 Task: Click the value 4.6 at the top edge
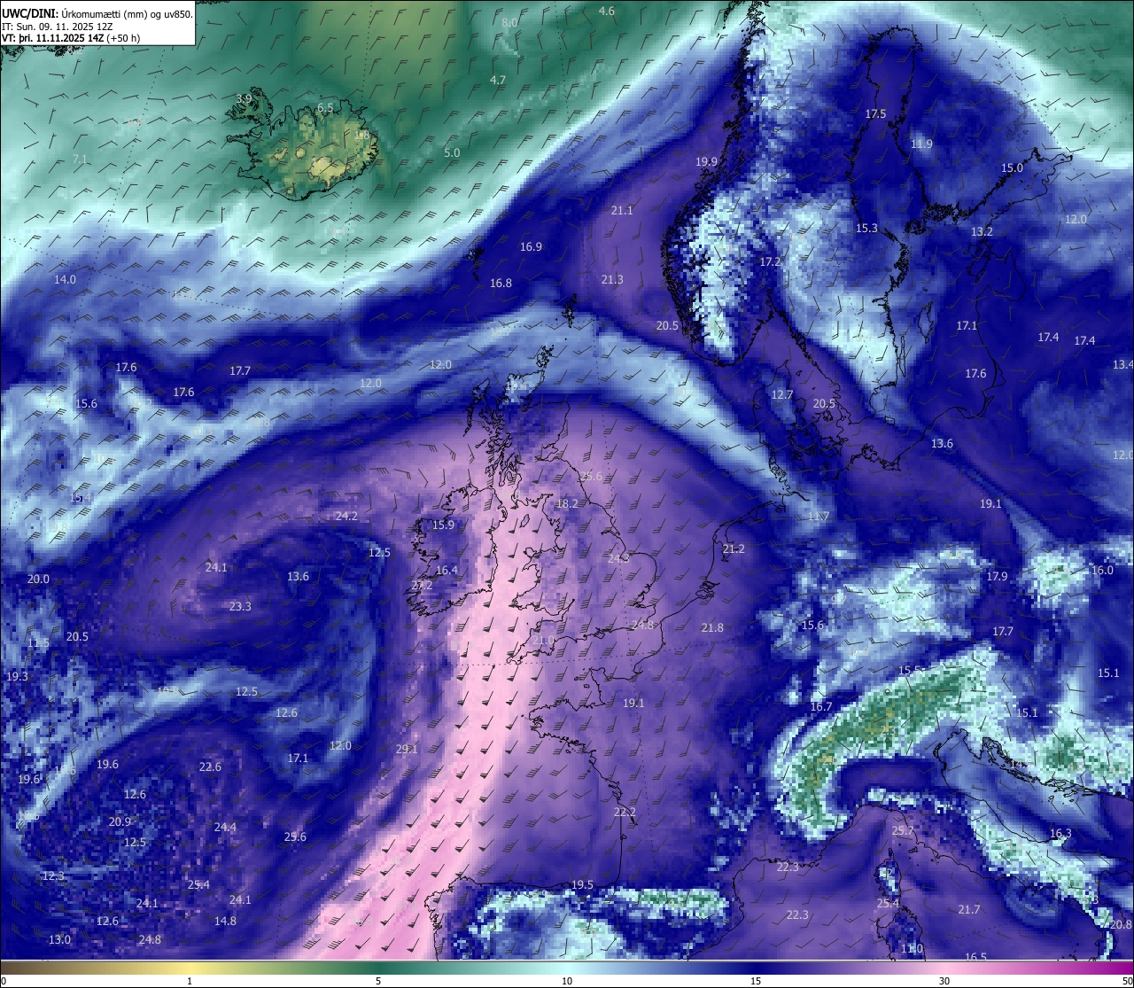606,11
